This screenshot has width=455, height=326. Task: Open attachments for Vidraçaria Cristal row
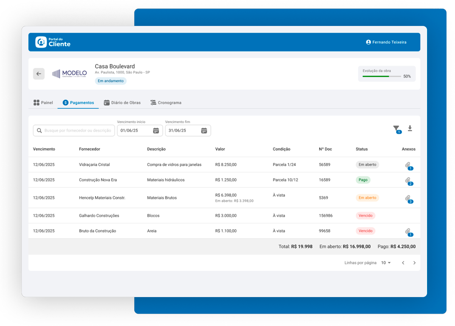[x=408, y=165]
